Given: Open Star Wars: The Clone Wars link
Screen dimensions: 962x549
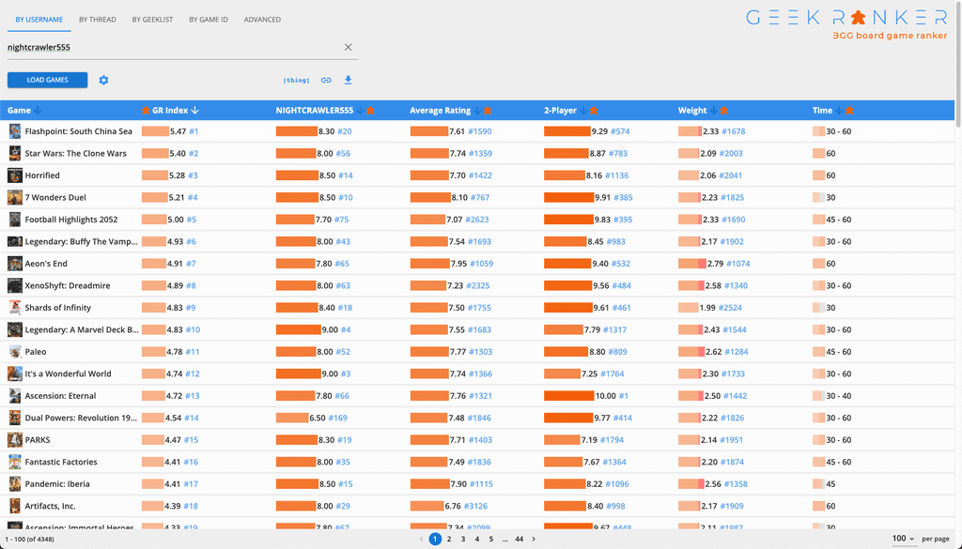Looking at the screenshot, I should (x=75, y=153).
